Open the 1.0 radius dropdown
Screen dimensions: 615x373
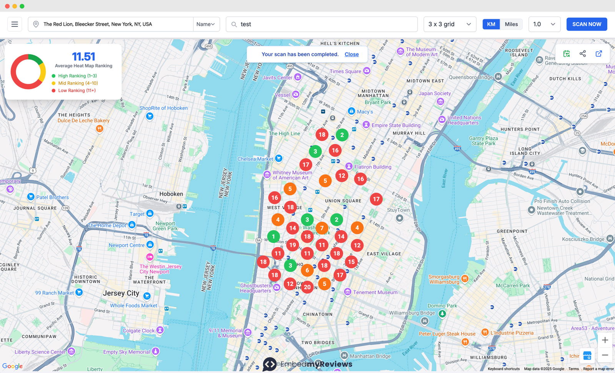[544, 24]
